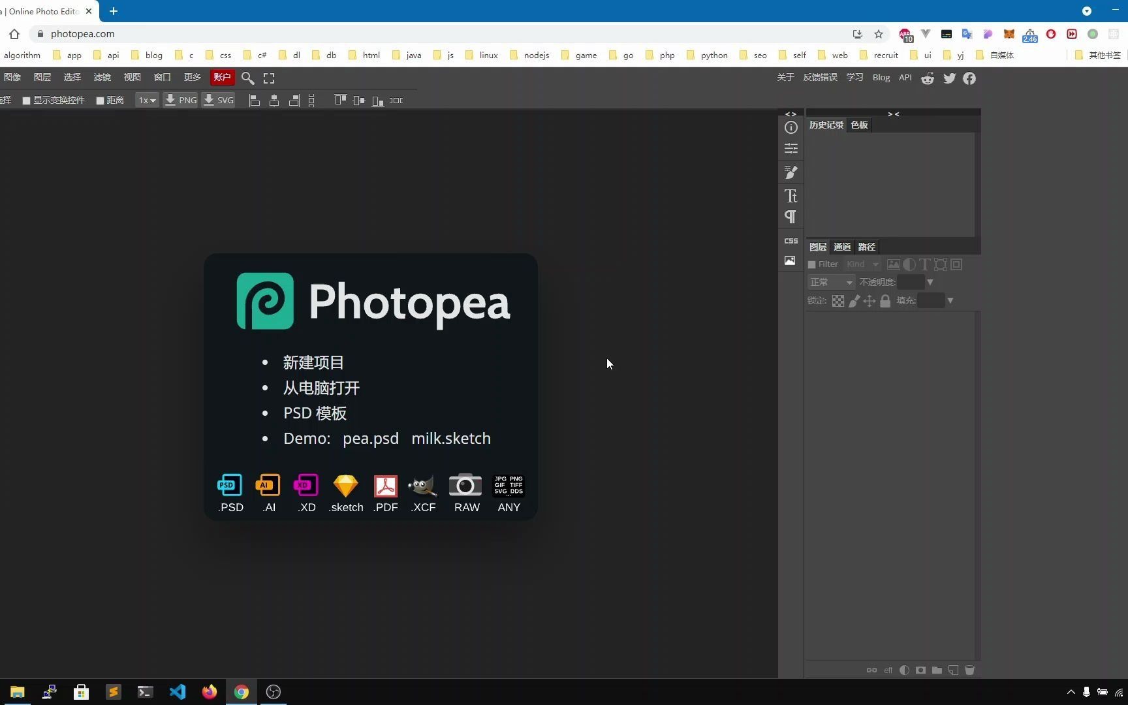Open the Properties sliders panel icon
The width and height of the screenshot is (1128, 705).
click(x=791, y=149)
